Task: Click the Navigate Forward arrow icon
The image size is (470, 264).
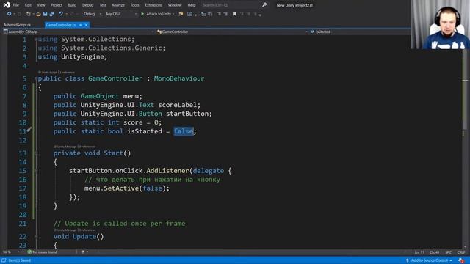Action: 19,14
